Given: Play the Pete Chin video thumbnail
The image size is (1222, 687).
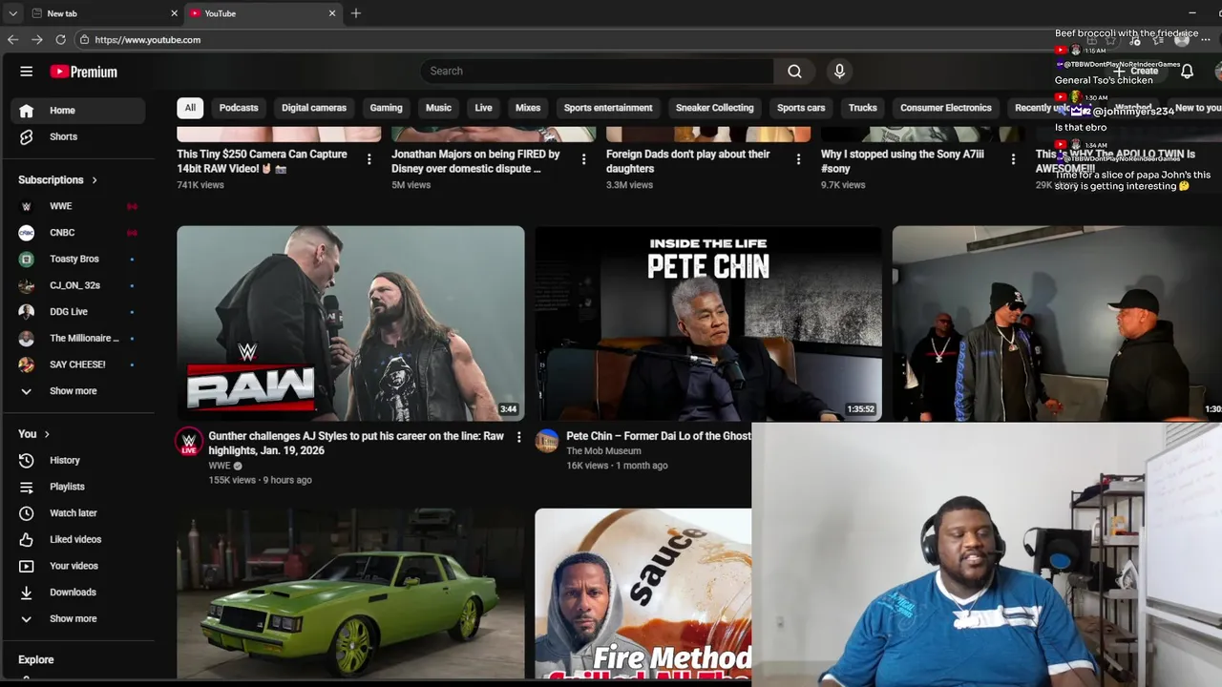Looking at the screenshot, I should [x=708, y=323].
